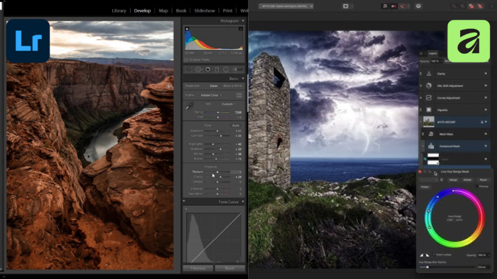Collapse the Histogram panel
Viewport: 497px width, 279px height.
[x=243, y=20]
